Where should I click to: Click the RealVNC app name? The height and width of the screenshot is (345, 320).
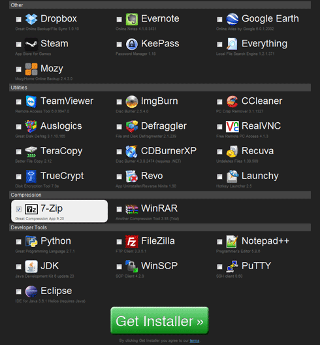click(261, 126)
